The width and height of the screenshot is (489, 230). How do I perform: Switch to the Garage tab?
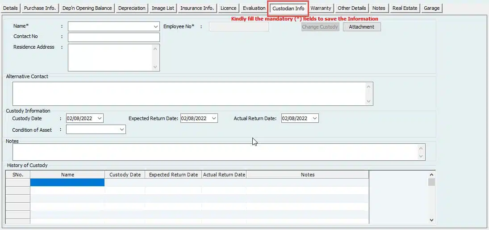coord(431,8)
